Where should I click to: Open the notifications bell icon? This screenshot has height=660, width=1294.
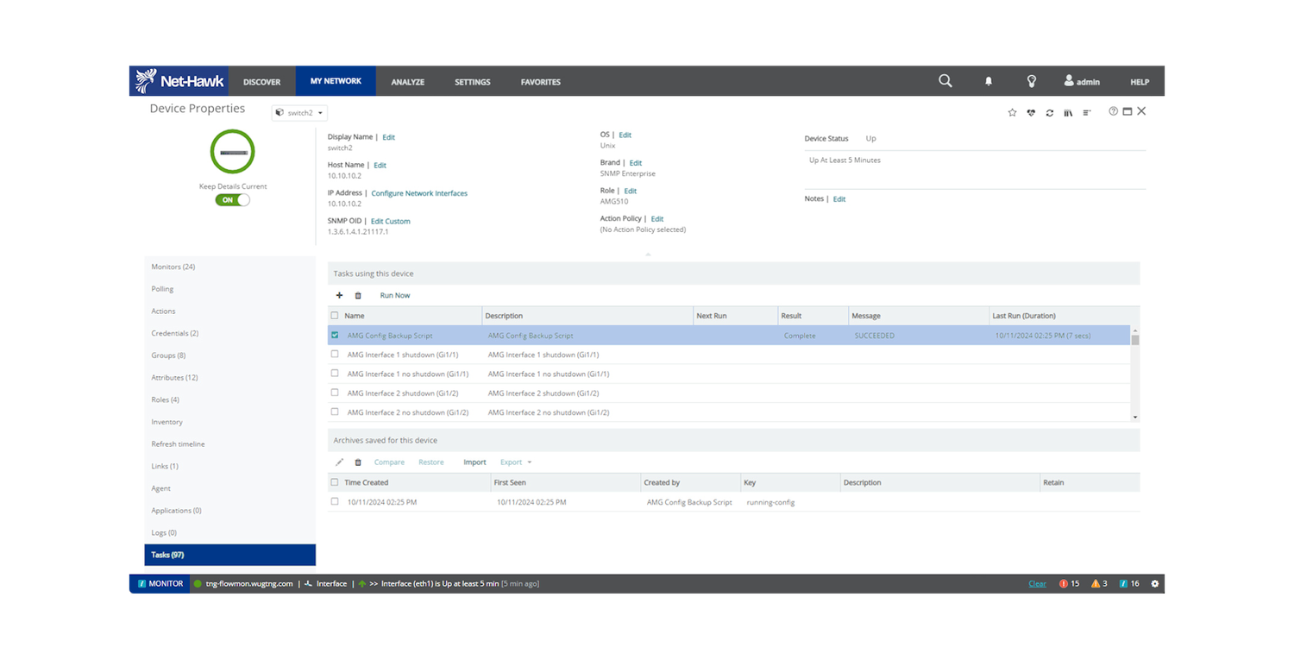tap(988, 80)
